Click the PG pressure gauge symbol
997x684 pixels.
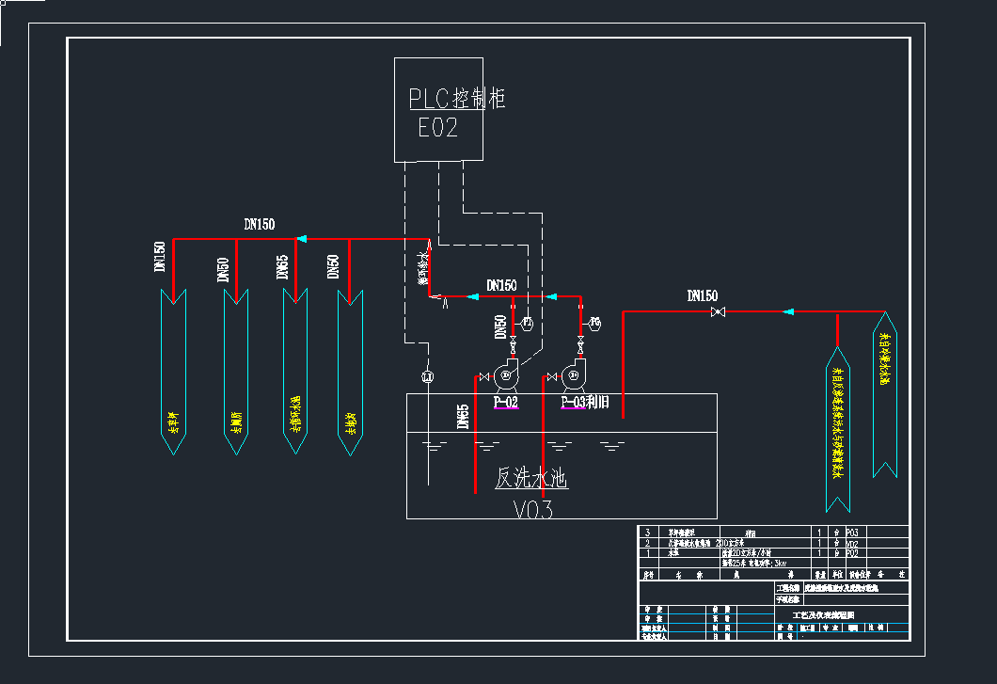(x=594, y=324)
